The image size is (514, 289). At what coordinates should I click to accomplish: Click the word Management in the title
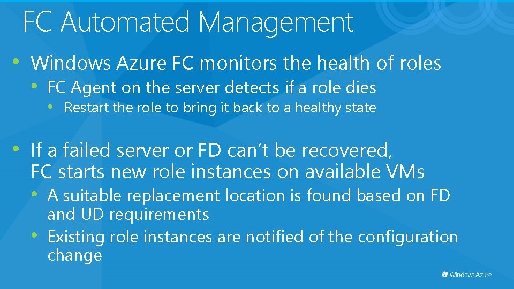click(276, 23)
